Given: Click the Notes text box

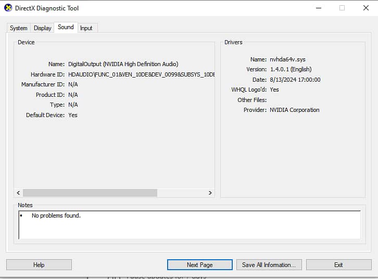Looking at the screenshot, I should [x=190, y=225].
